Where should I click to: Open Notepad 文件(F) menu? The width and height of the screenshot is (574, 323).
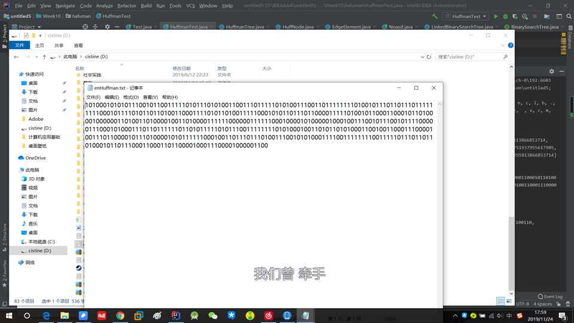coord(93,97)
